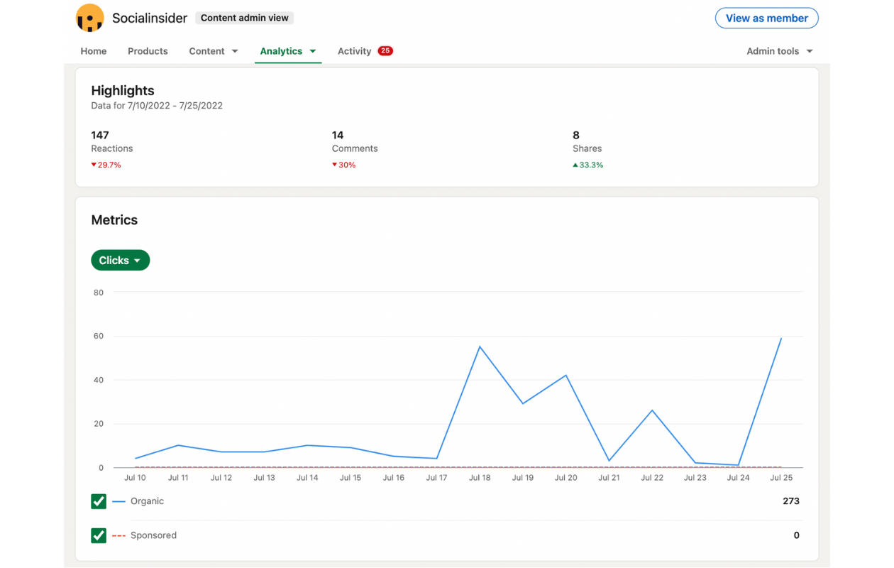Expand the Analytics dropdown menu

[288, 51]
